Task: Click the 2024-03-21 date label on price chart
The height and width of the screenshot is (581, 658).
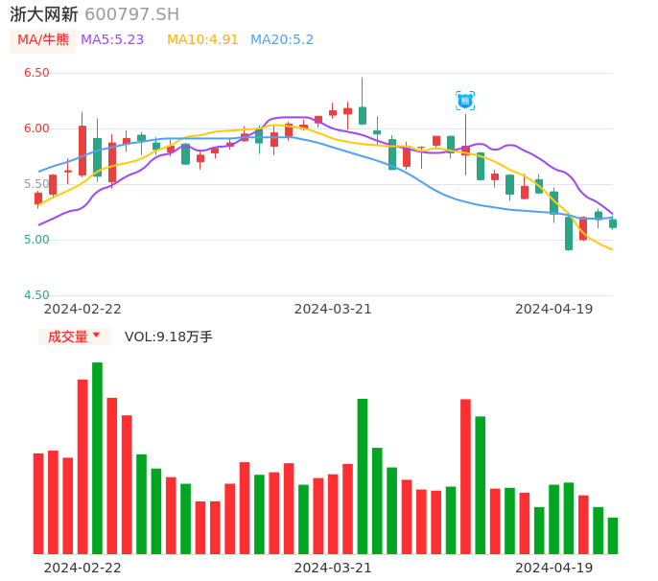Action: pyautogui.click(x=333, y=309)
